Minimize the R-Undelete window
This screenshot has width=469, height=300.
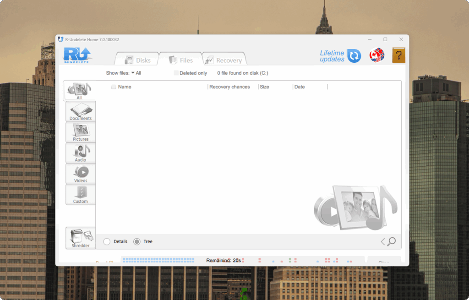[x=370, y=39]
